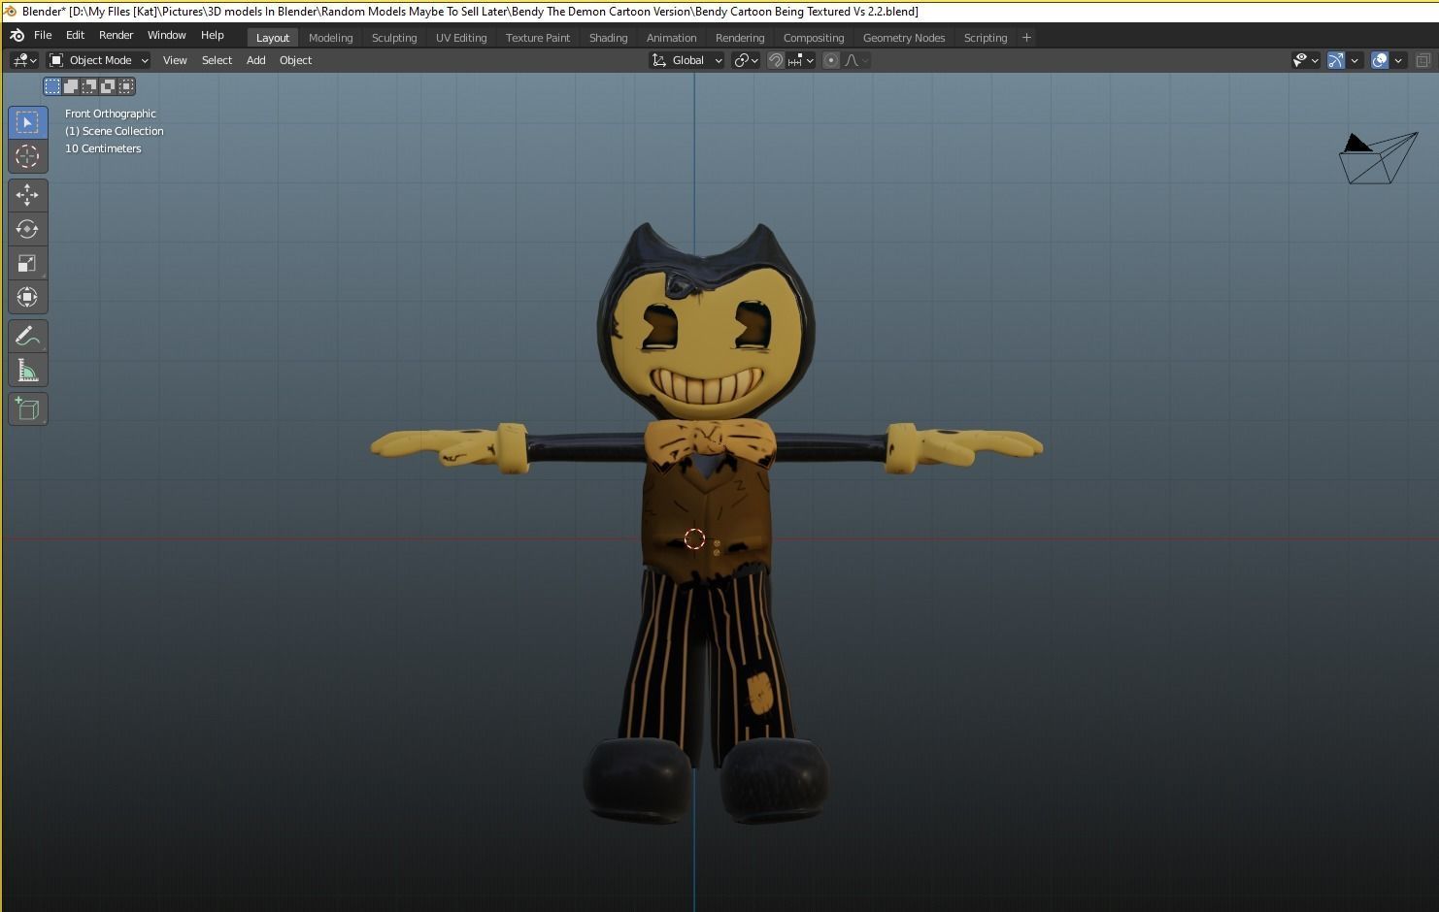Open the Help menu
The width and height of the screenshot is (1439, 912).
pos(212,35)
